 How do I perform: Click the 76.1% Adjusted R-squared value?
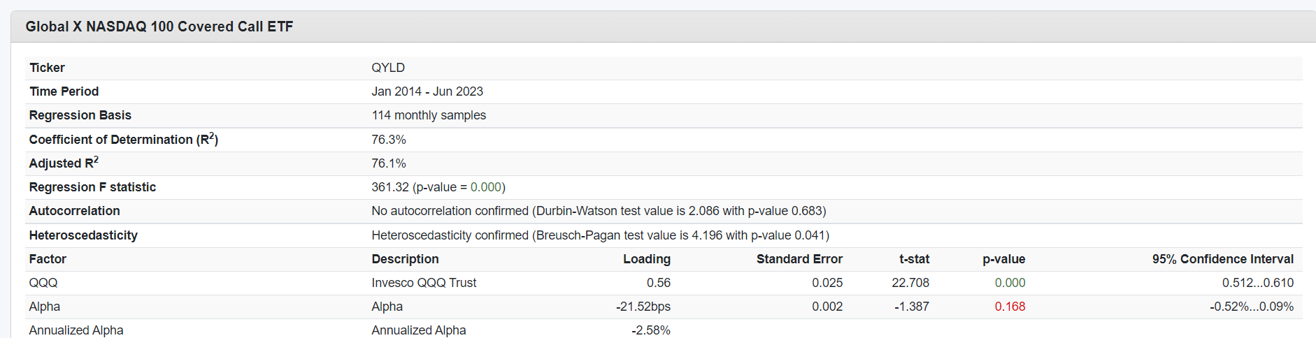coord(389,163)
